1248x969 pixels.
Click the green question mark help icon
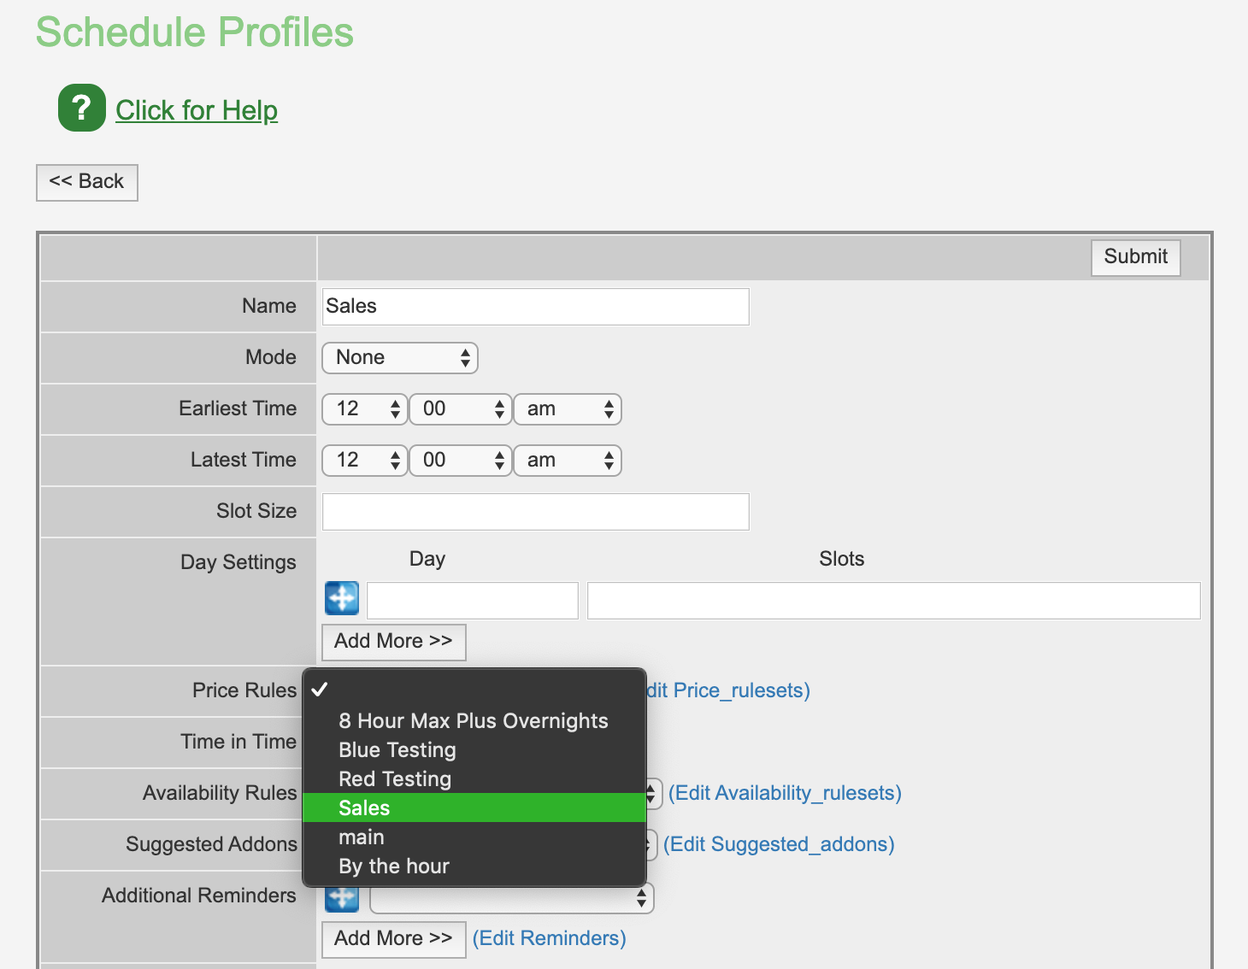pos(82,108)
